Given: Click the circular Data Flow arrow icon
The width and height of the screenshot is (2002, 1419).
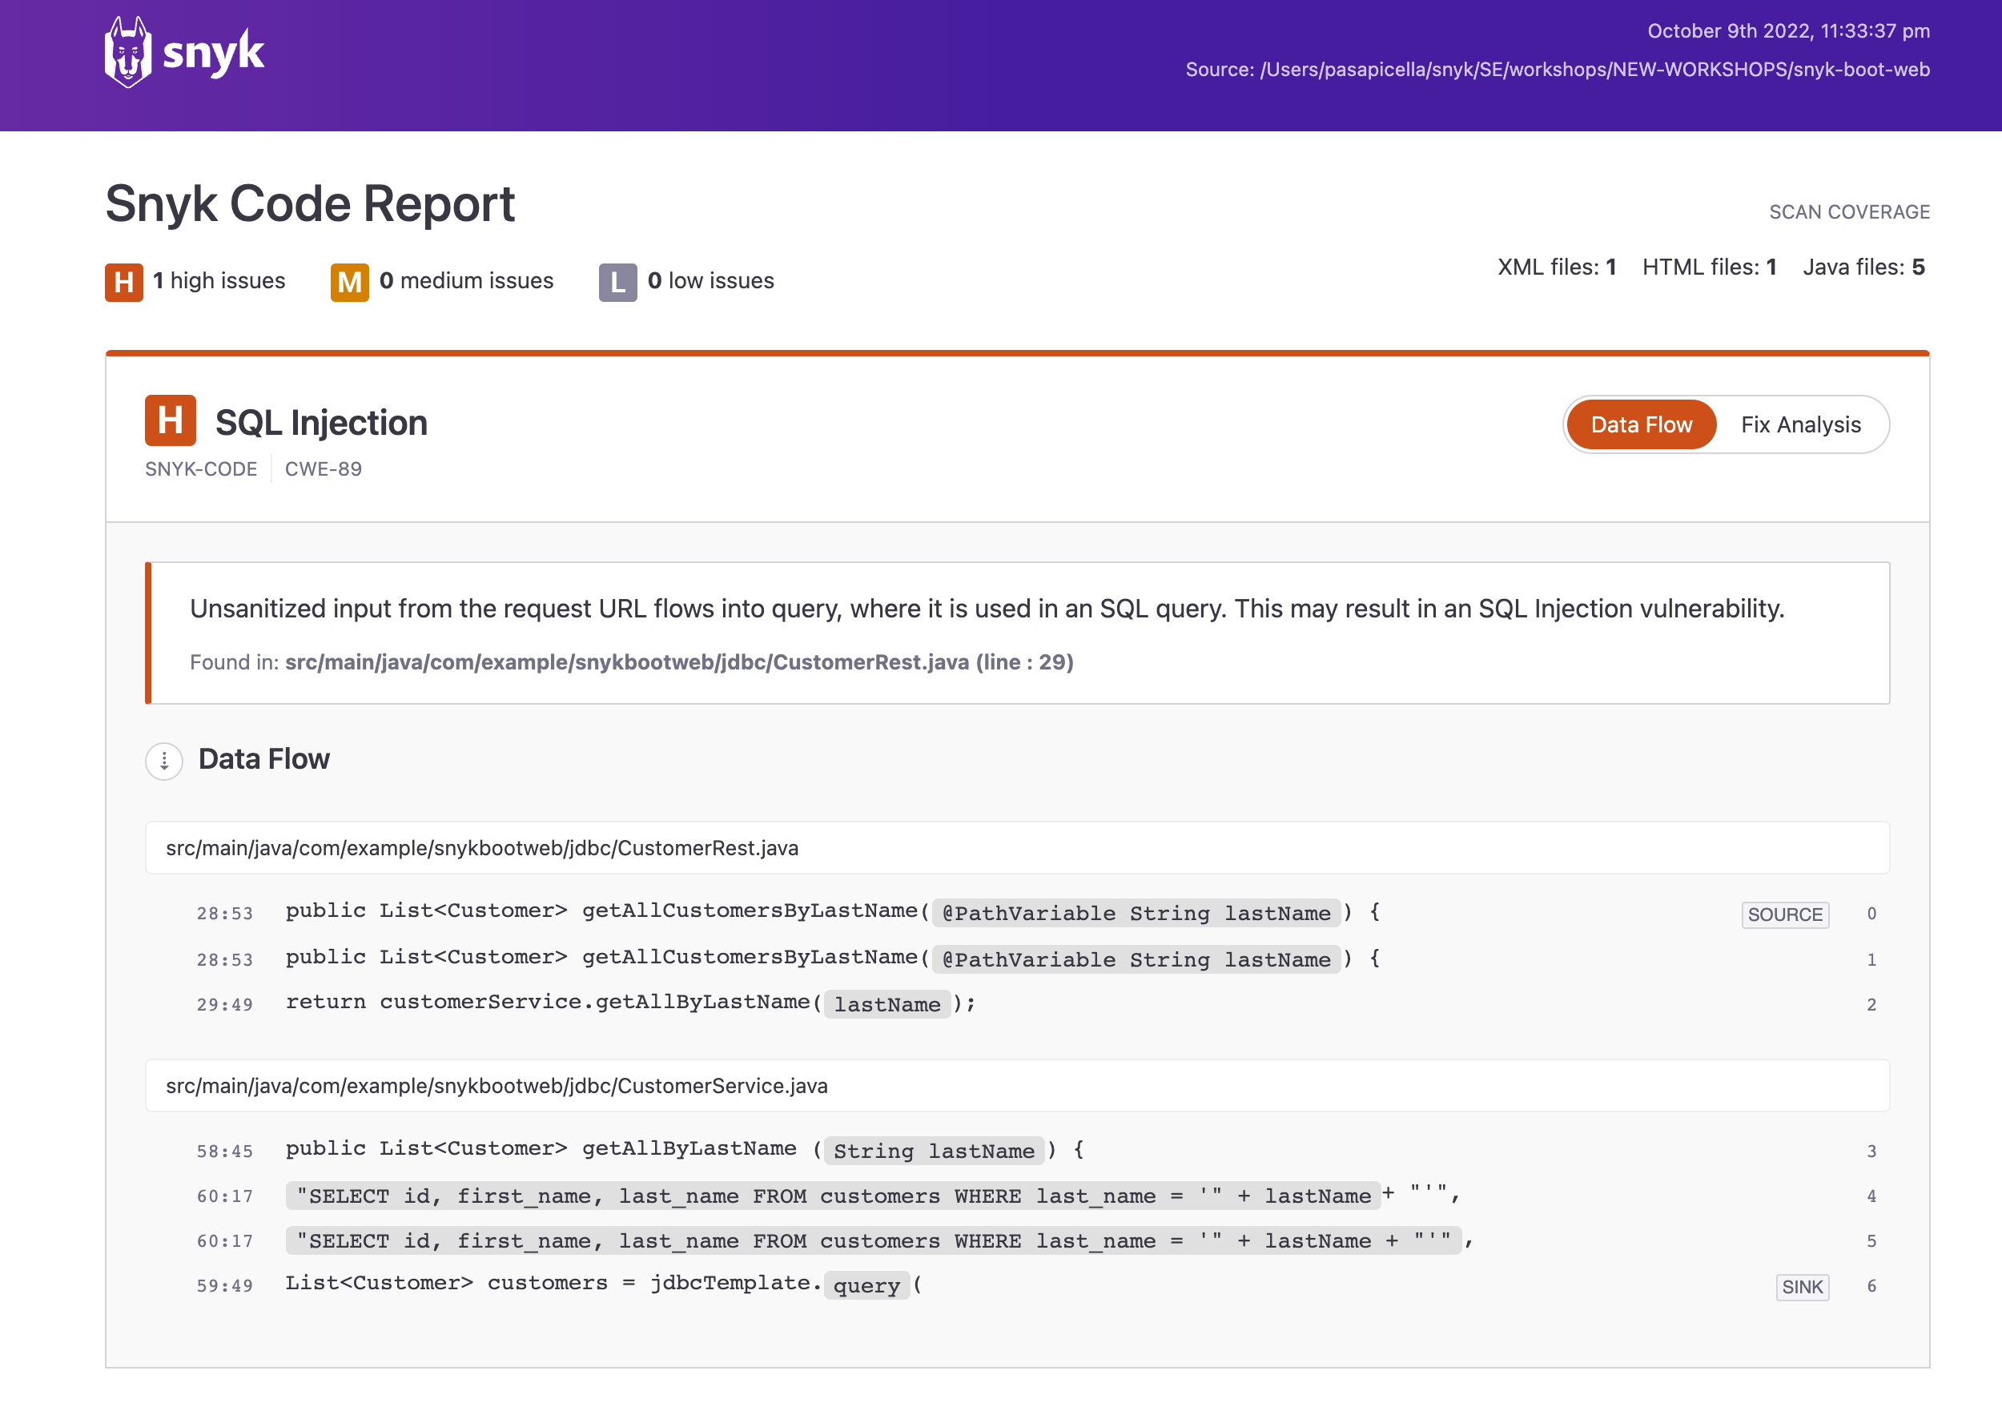Looking at the screenshot, I should (x=163, y=760).
